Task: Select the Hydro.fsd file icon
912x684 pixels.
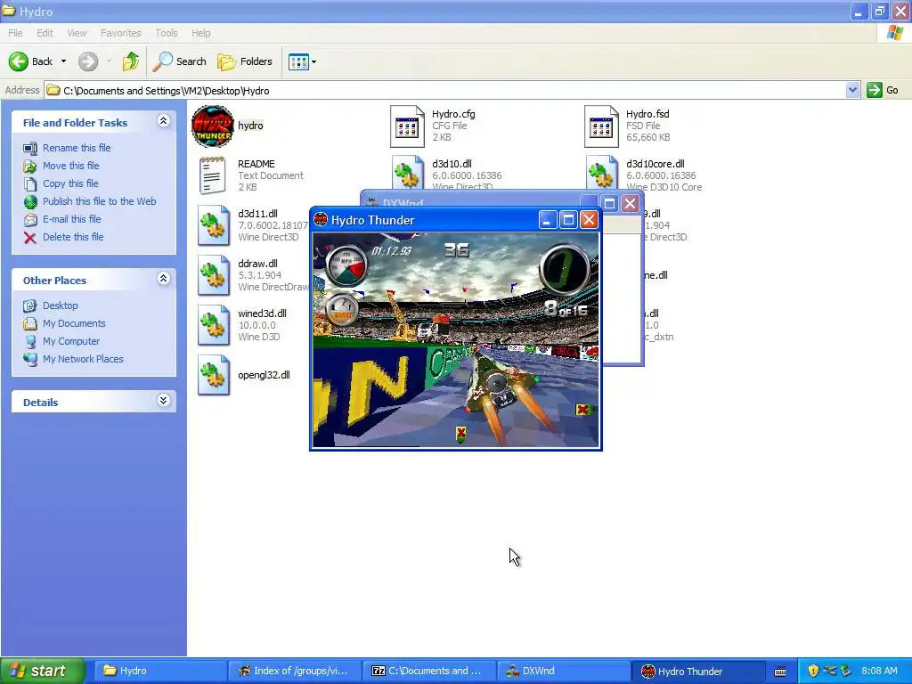Action: 601,126
